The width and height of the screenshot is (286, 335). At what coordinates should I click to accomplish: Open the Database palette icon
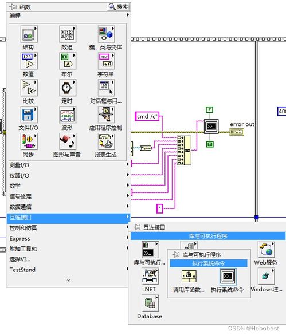(150, 303)
